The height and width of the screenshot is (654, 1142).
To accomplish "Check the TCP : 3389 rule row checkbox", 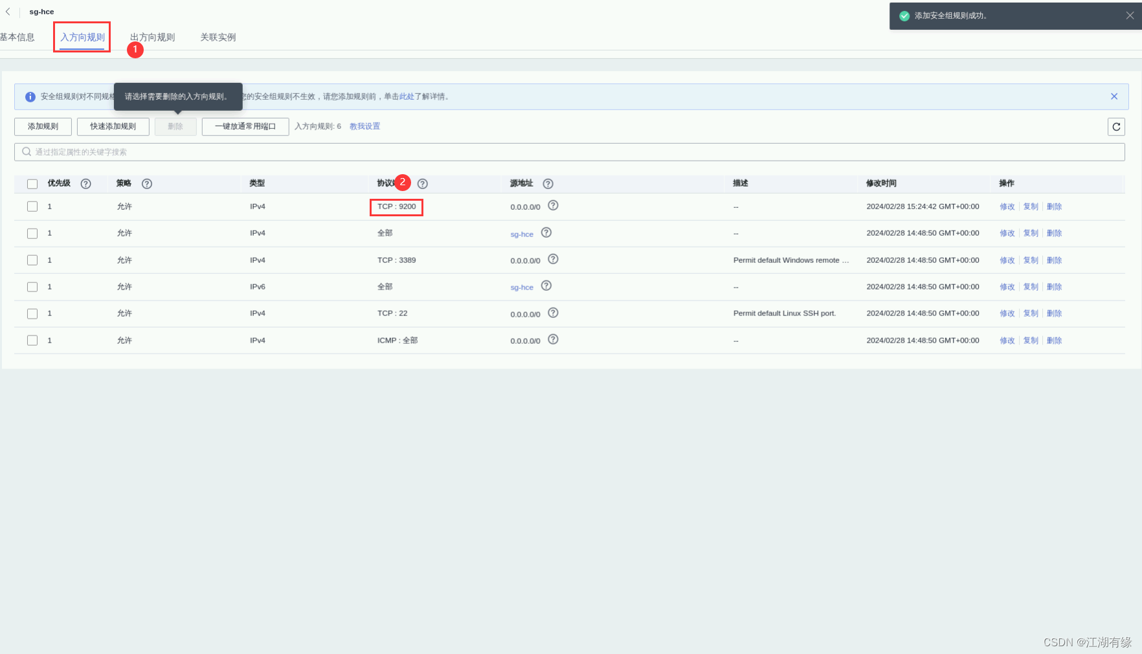I will [32, 260].
